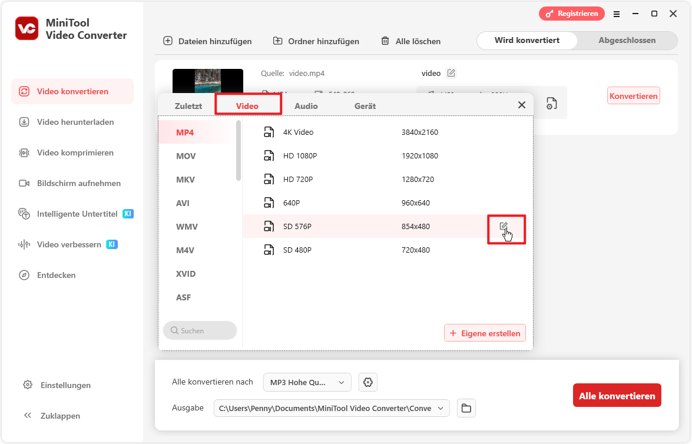This screenshot has height=444, width=692.
Task: Click the Entdecken compass icon
Action: (24, 275)
